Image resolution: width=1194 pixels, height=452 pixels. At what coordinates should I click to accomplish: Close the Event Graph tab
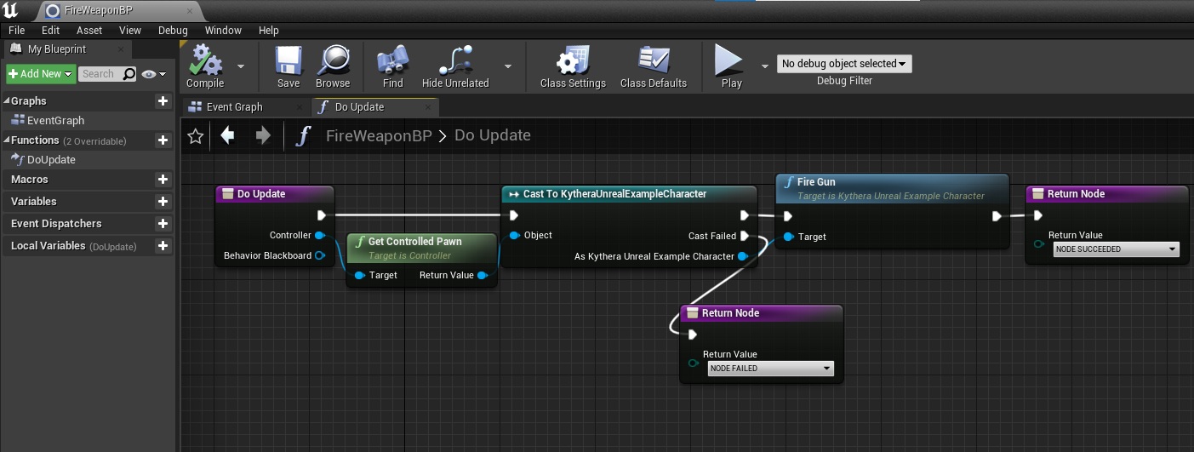click(299, 107)
